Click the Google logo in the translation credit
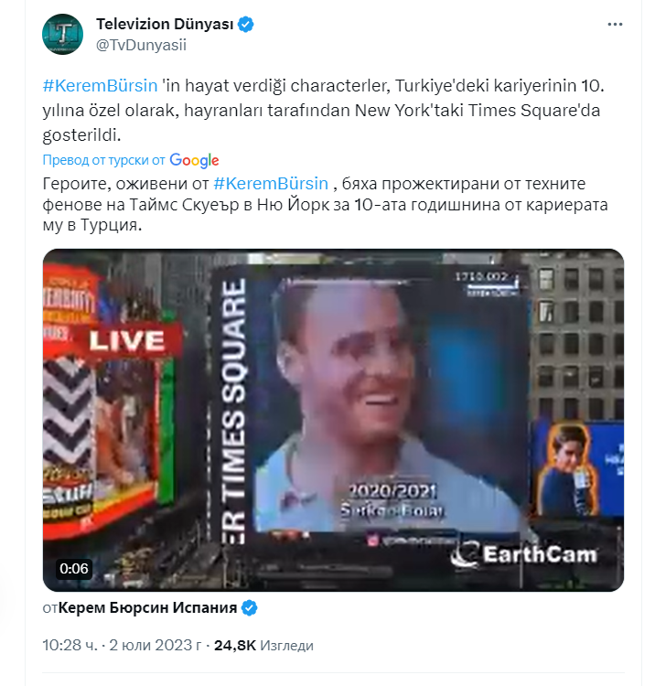The image size is (666, 686). point(194,161)
